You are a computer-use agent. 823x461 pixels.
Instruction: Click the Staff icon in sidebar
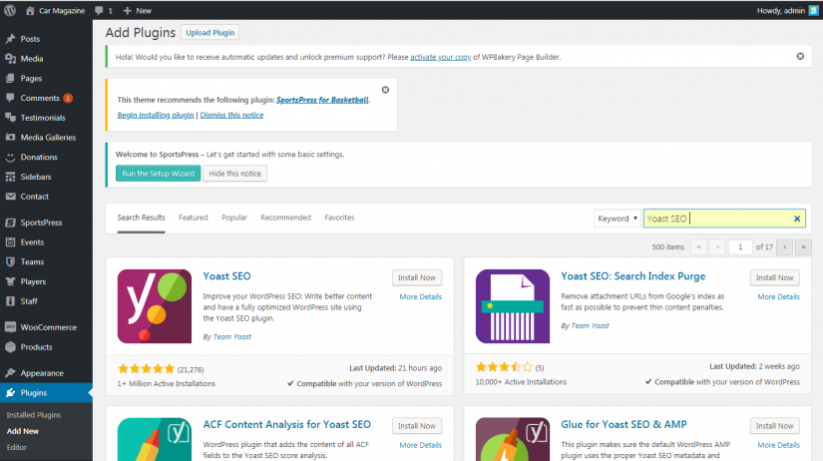point(11,301)
